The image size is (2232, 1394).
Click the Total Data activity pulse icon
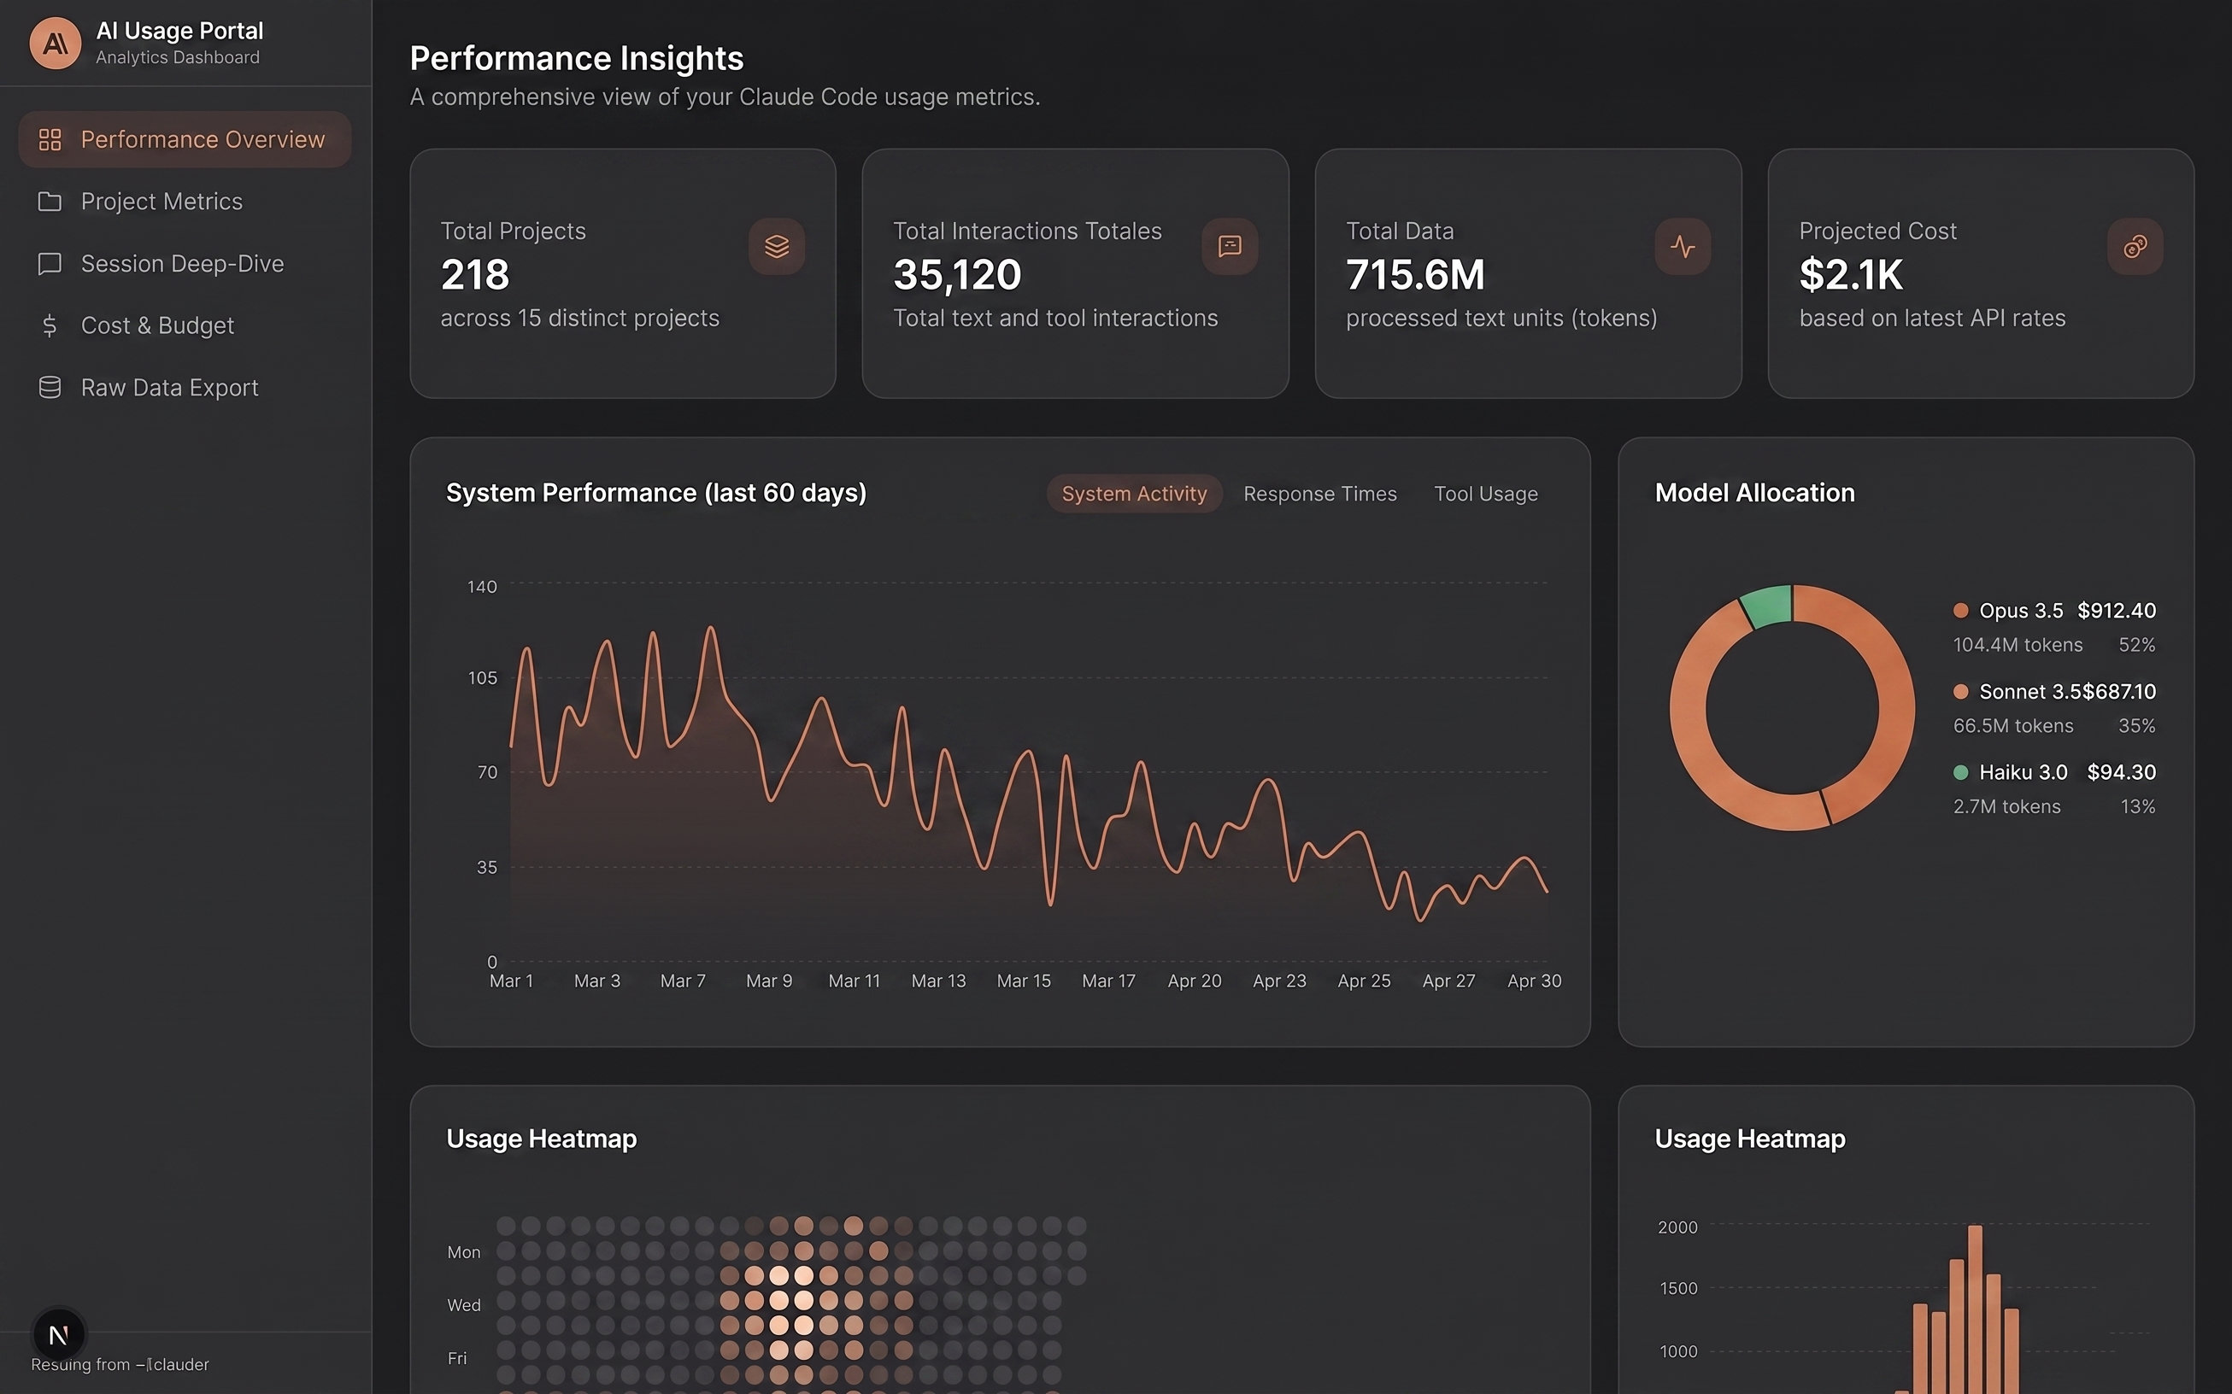pos(1683,246)
